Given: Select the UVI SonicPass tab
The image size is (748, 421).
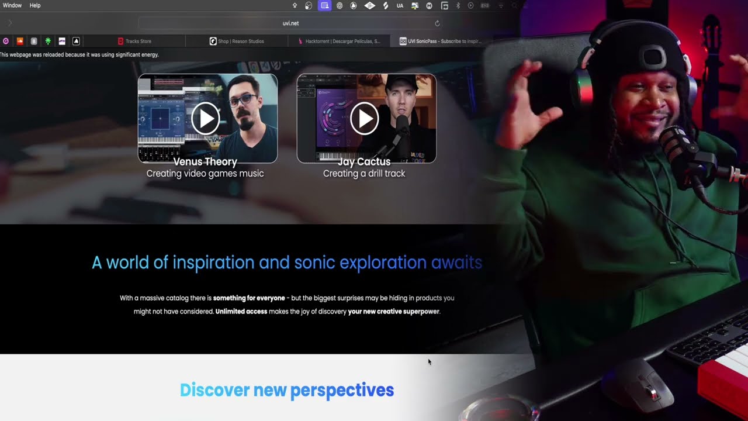Looking at the screenshot, I should [x=441, y=42].
